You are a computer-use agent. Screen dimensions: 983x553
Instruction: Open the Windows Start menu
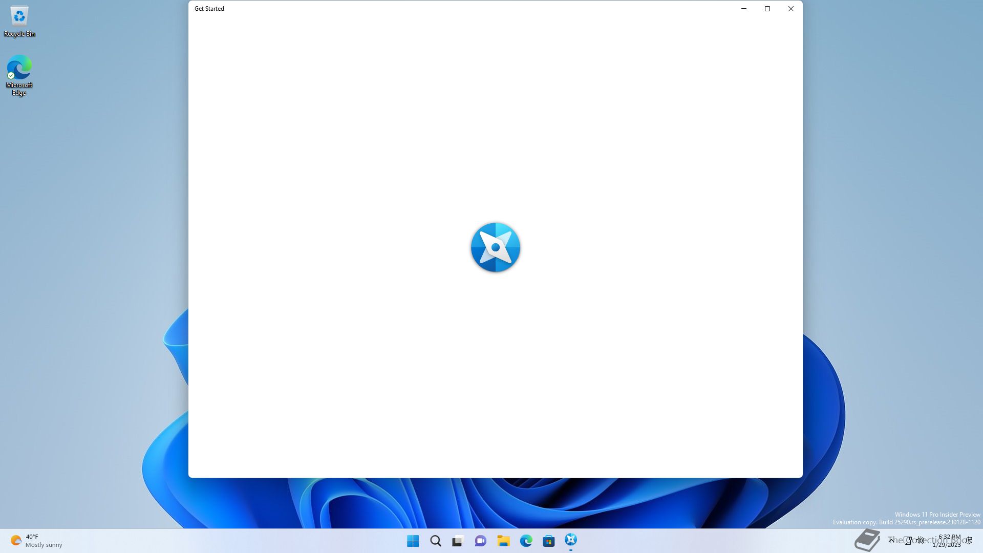click(x=413, y=541)
